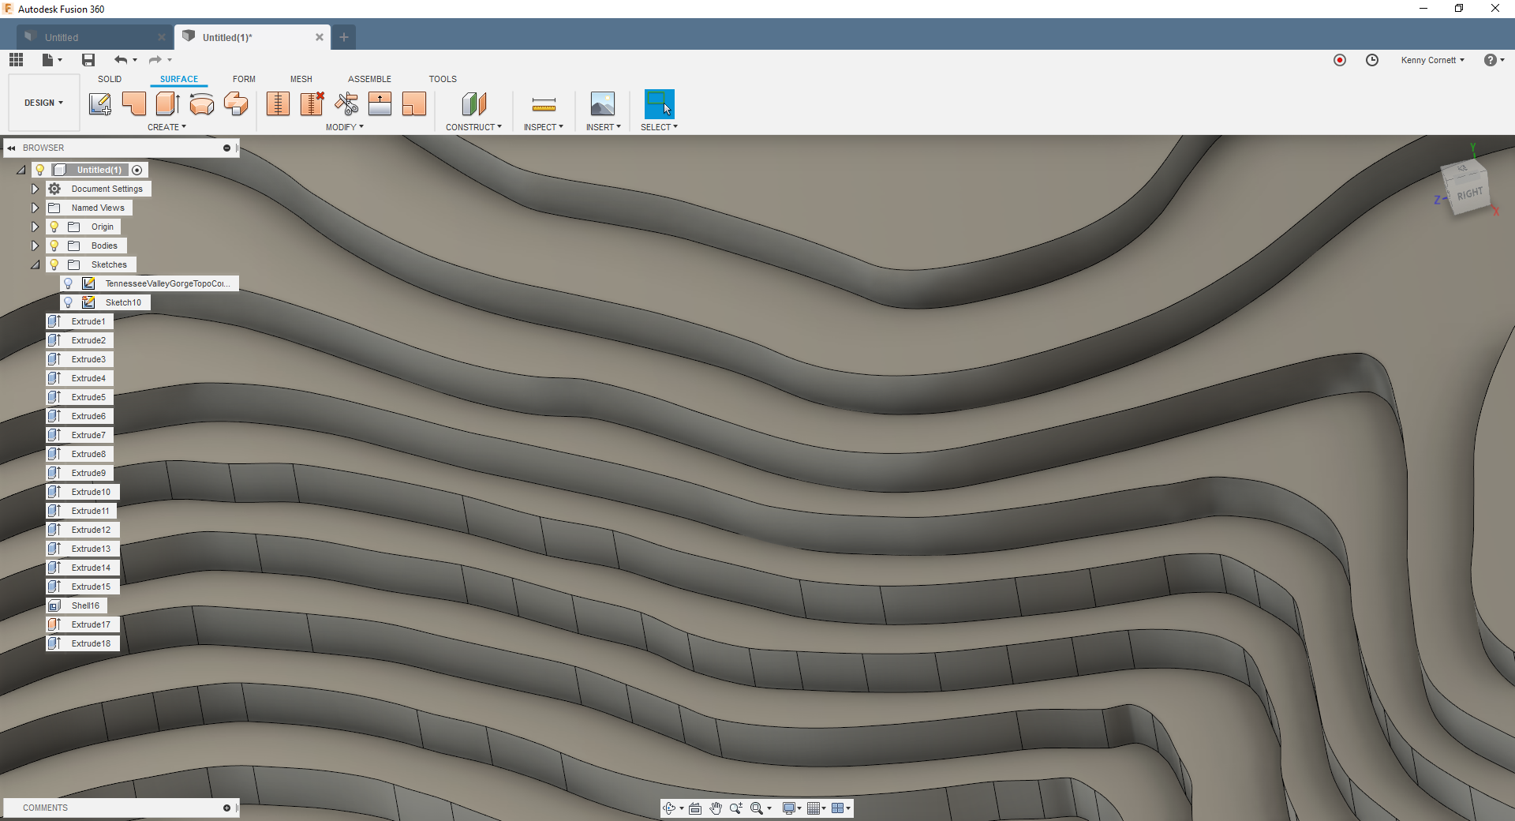The width and height of the screenshot is (1515, 821).
Task: Open the CREATE dropdown menu
Action: tap(166, 127)
